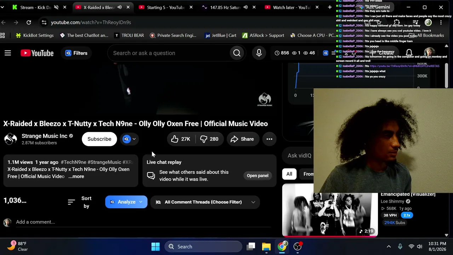The height and width of the screenshot is (255, 453).
Task: Click the Chrome address bar URL
Action: coord(91,22)
